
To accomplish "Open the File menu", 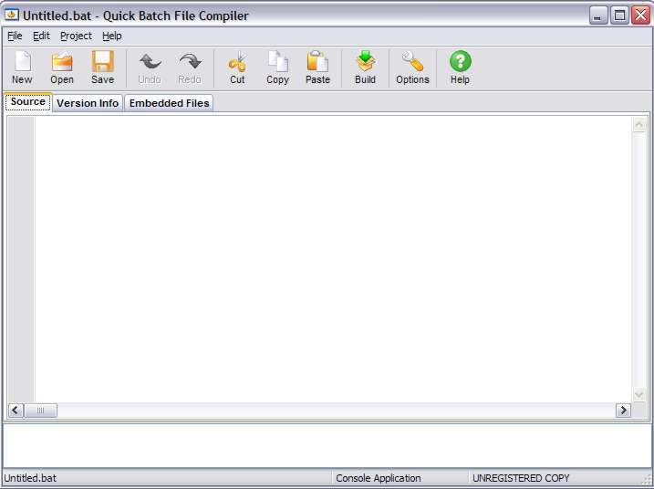I will [15, 36].
